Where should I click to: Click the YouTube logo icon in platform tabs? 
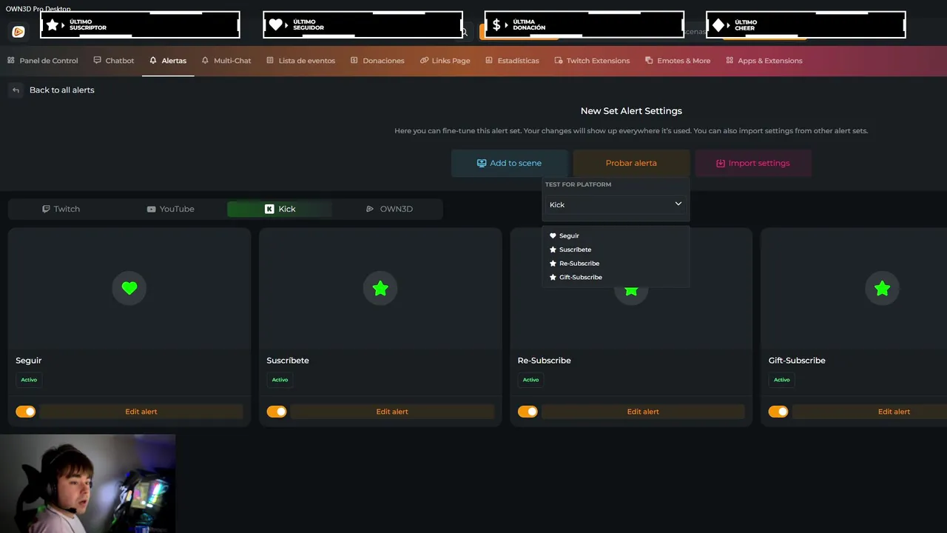point(152,209)
